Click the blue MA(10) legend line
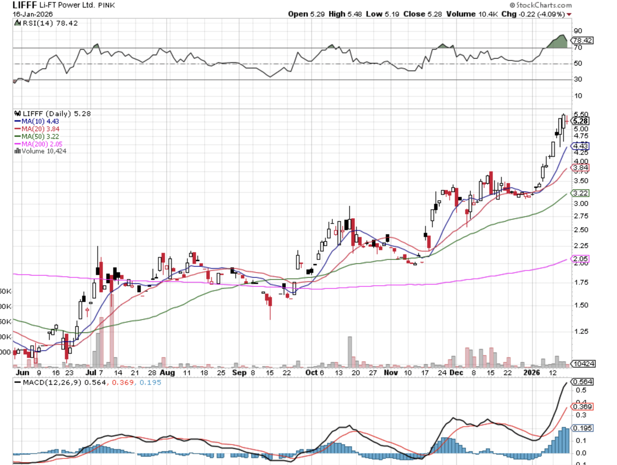 18,121
